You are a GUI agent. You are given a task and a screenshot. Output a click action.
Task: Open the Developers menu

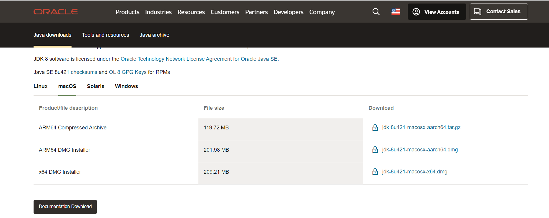pos(288,12)
